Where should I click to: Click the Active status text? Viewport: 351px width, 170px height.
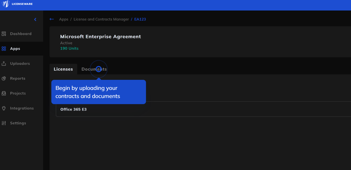(66, 43)
